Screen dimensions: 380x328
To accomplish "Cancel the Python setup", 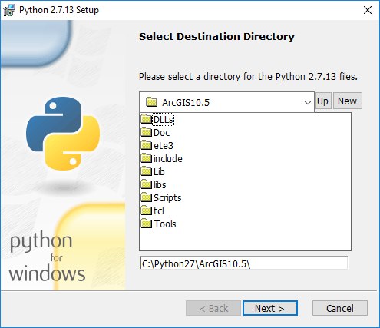I will coord(340,308).
